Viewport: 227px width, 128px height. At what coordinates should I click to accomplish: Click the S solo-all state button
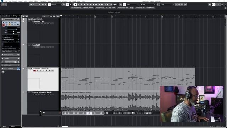pyautogui.click(x=34, y=5)
